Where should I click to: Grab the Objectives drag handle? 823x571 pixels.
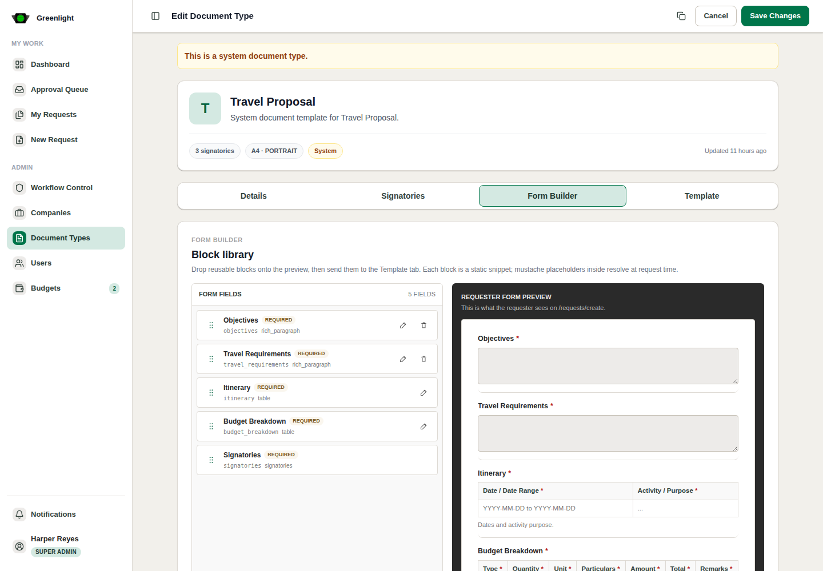pos(211,325)
